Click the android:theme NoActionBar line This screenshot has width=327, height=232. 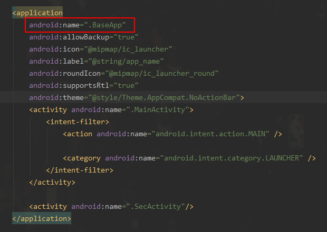point(137,97)
